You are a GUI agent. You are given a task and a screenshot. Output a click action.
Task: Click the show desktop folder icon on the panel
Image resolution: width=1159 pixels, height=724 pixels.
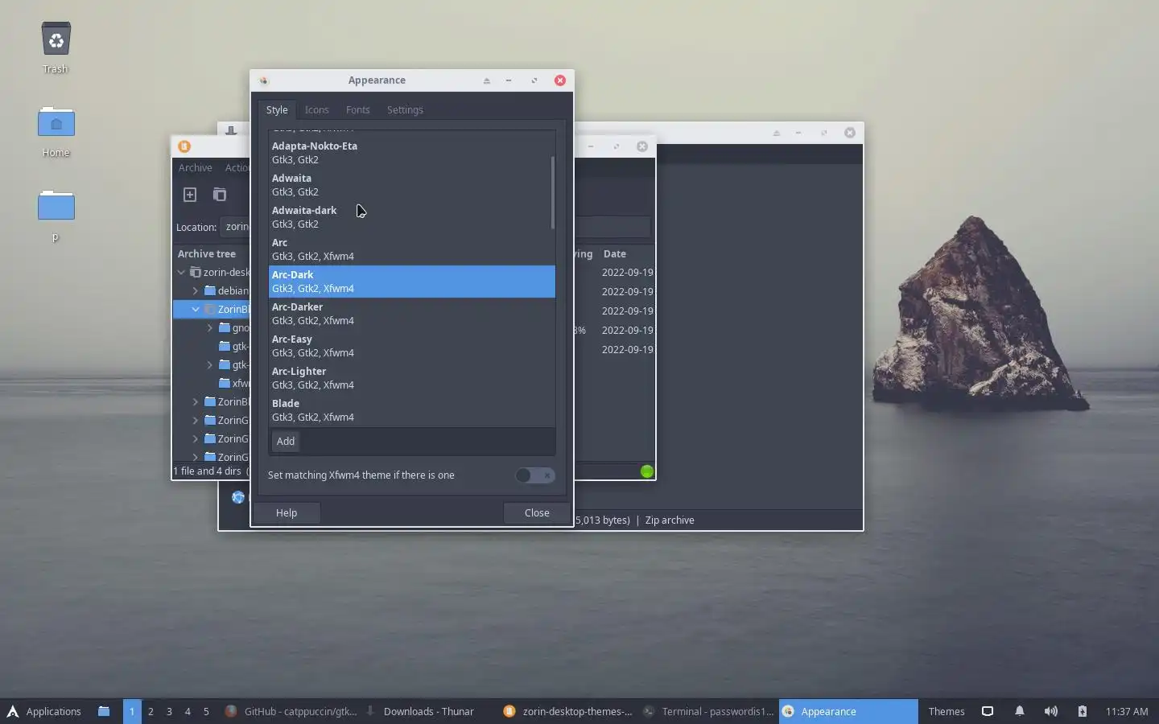click(104, 711)
